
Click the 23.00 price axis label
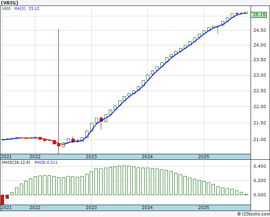click(x=260, y=75)
